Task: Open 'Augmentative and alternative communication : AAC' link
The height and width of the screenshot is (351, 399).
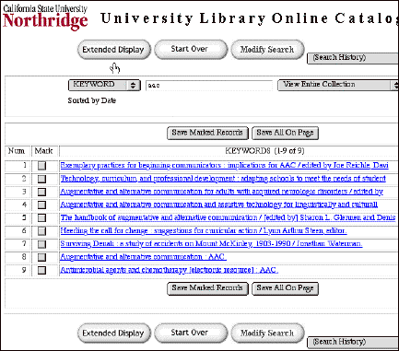Action: pos(143,257)
